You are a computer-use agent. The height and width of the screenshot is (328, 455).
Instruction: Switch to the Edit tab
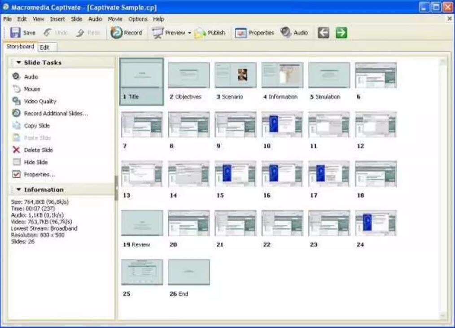(x=47, y=47)
